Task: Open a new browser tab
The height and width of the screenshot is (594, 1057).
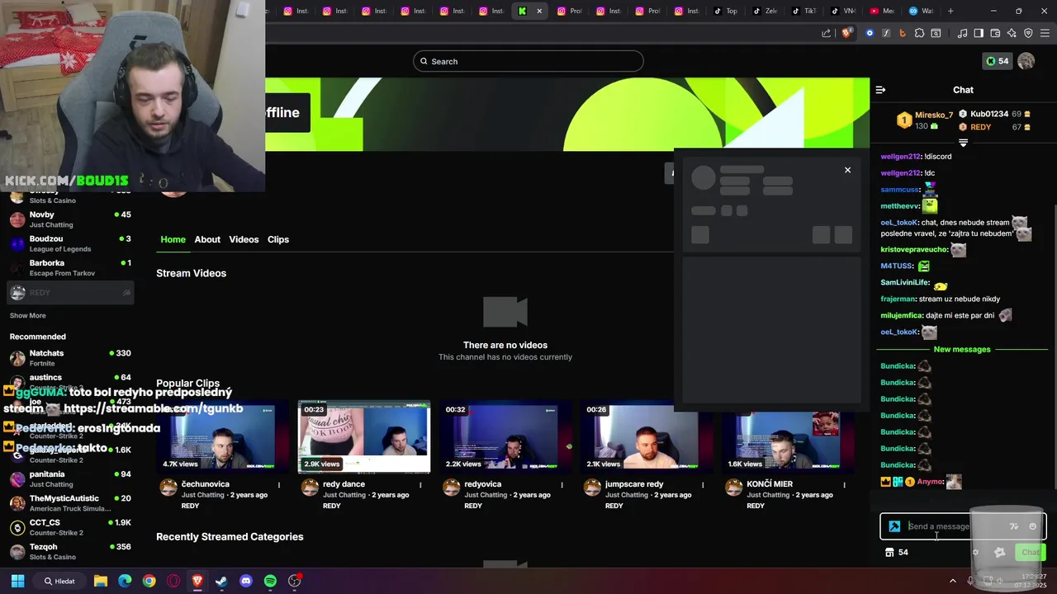Action: (950, 11)
